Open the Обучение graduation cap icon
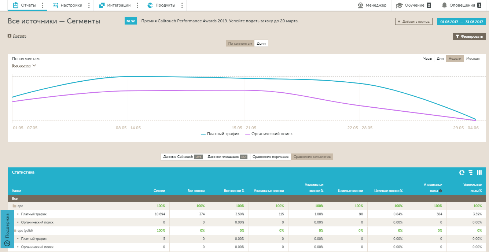The image size is (489, 252). click(400, 5)
